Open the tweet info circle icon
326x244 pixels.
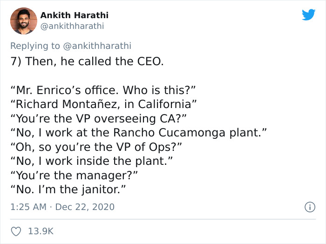[x=309, y=207]
